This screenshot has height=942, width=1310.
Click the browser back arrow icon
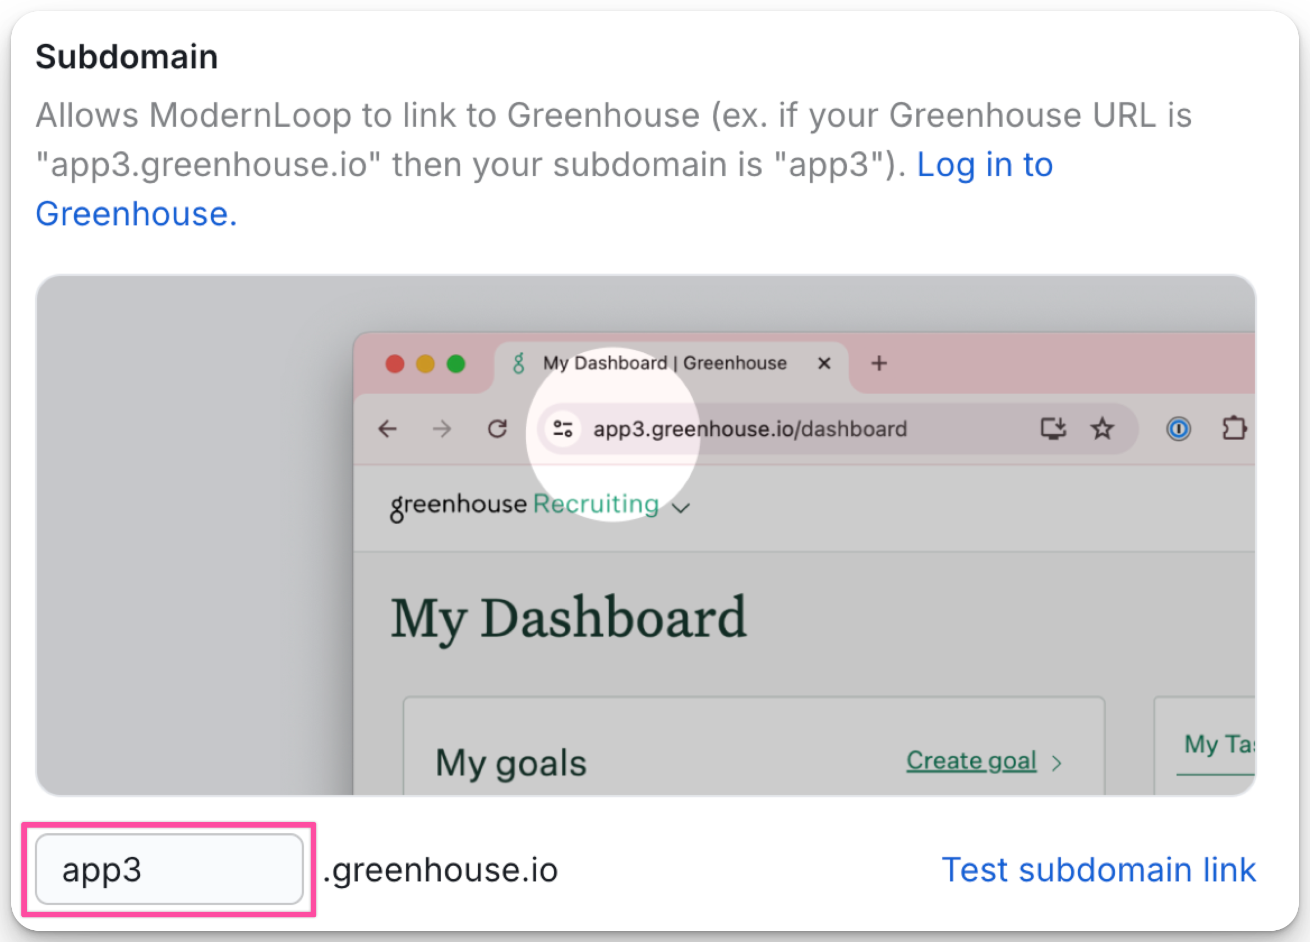click(388, 429)
